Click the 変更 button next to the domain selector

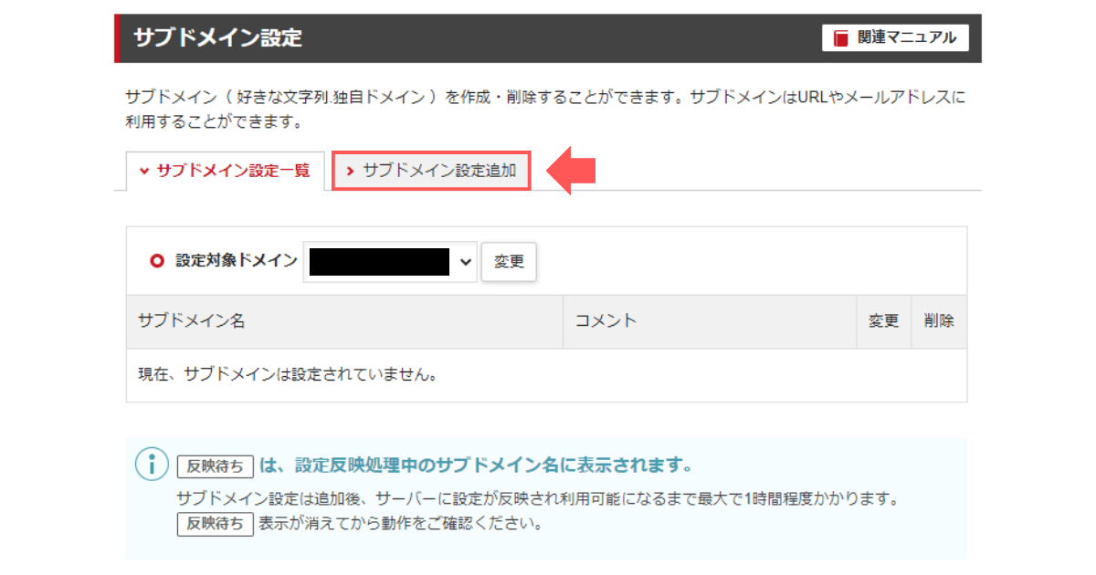[x=509, y=262]
